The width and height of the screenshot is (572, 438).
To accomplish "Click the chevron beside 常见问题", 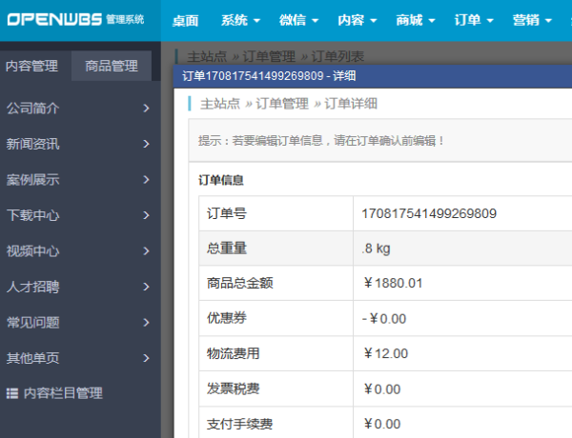I will (146, 322).
